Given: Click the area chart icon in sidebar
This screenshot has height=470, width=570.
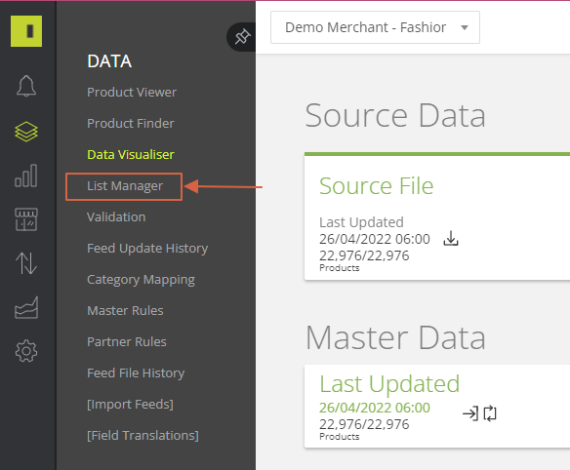Looking at the screenshot, I should coord(26,307).
